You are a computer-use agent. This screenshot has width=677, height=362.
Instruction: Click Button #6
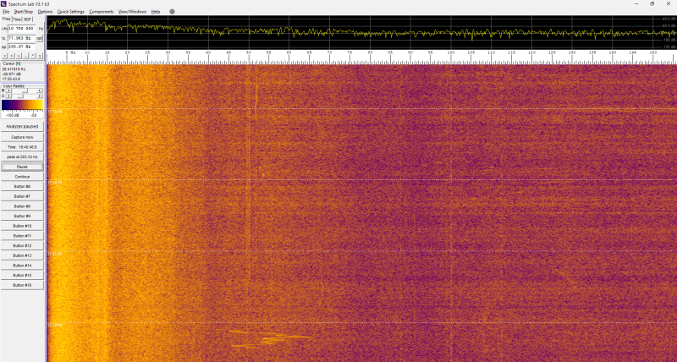(23, 186)
